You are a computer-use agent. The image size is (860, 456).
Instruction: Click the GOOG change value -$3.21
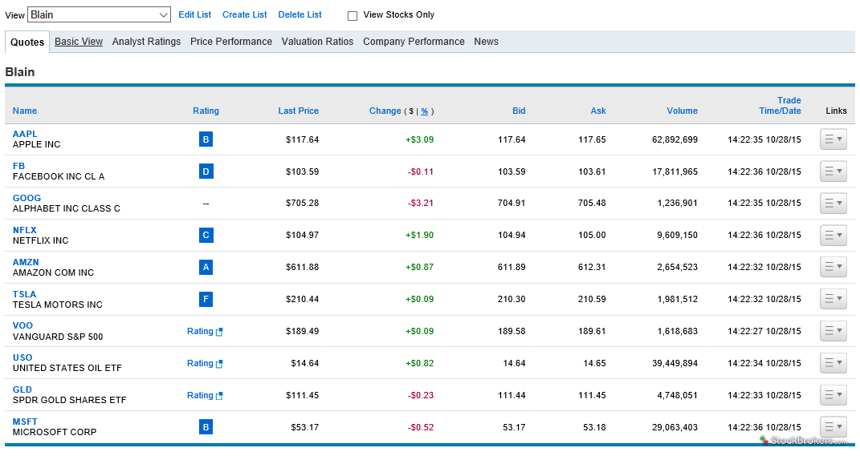(421, 203)
